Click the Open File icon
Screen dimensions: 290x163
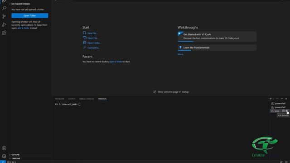pyautogui.click(x=85, y=38)
